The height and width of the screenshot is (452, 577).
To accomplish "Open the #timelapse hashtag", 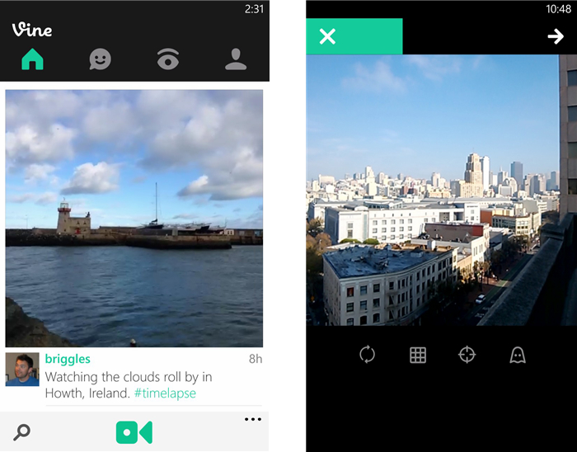I will tap(165, 393).
